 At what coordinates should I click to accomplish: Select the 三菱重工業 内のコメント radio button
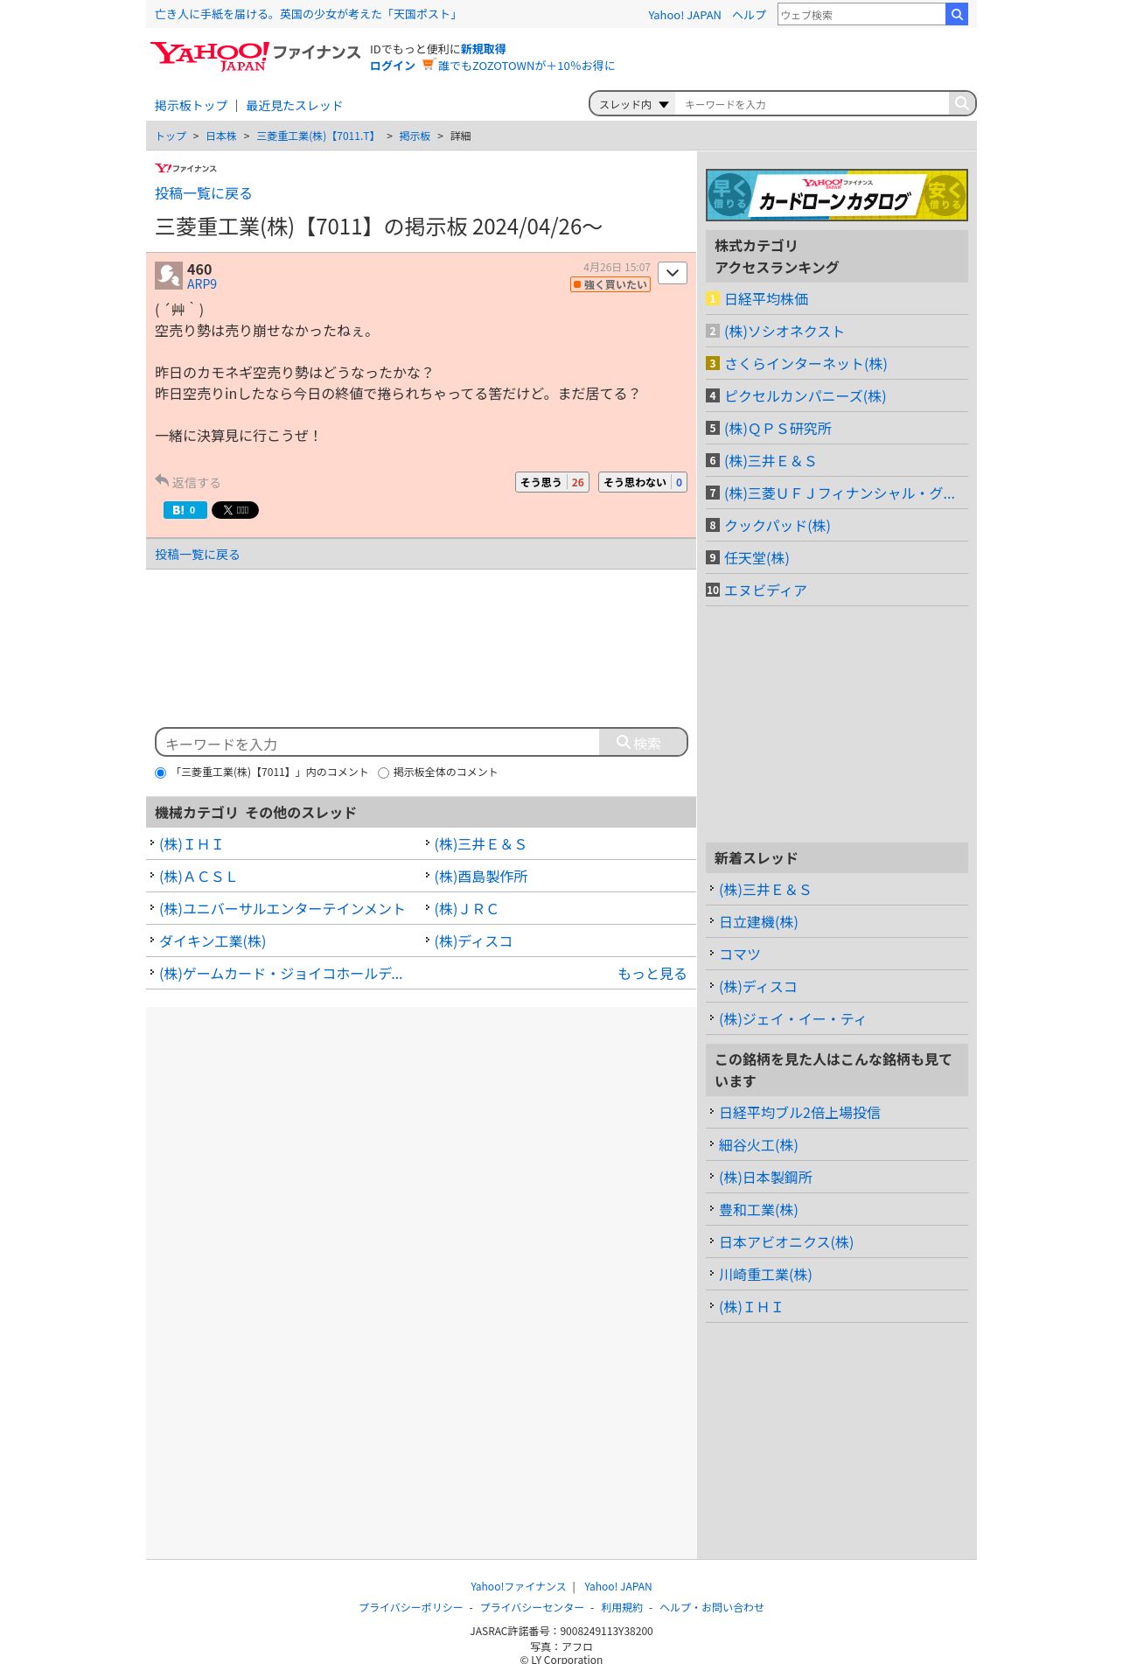point(160,773)
